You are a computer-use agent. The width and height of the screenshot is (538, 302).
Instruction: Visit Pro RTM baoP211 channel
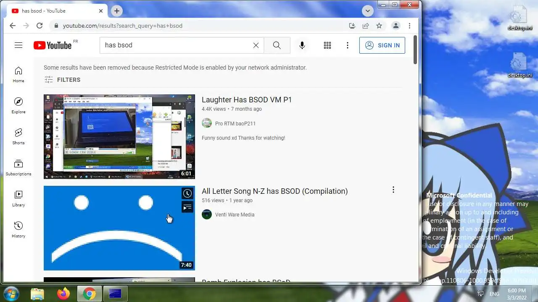235,123
